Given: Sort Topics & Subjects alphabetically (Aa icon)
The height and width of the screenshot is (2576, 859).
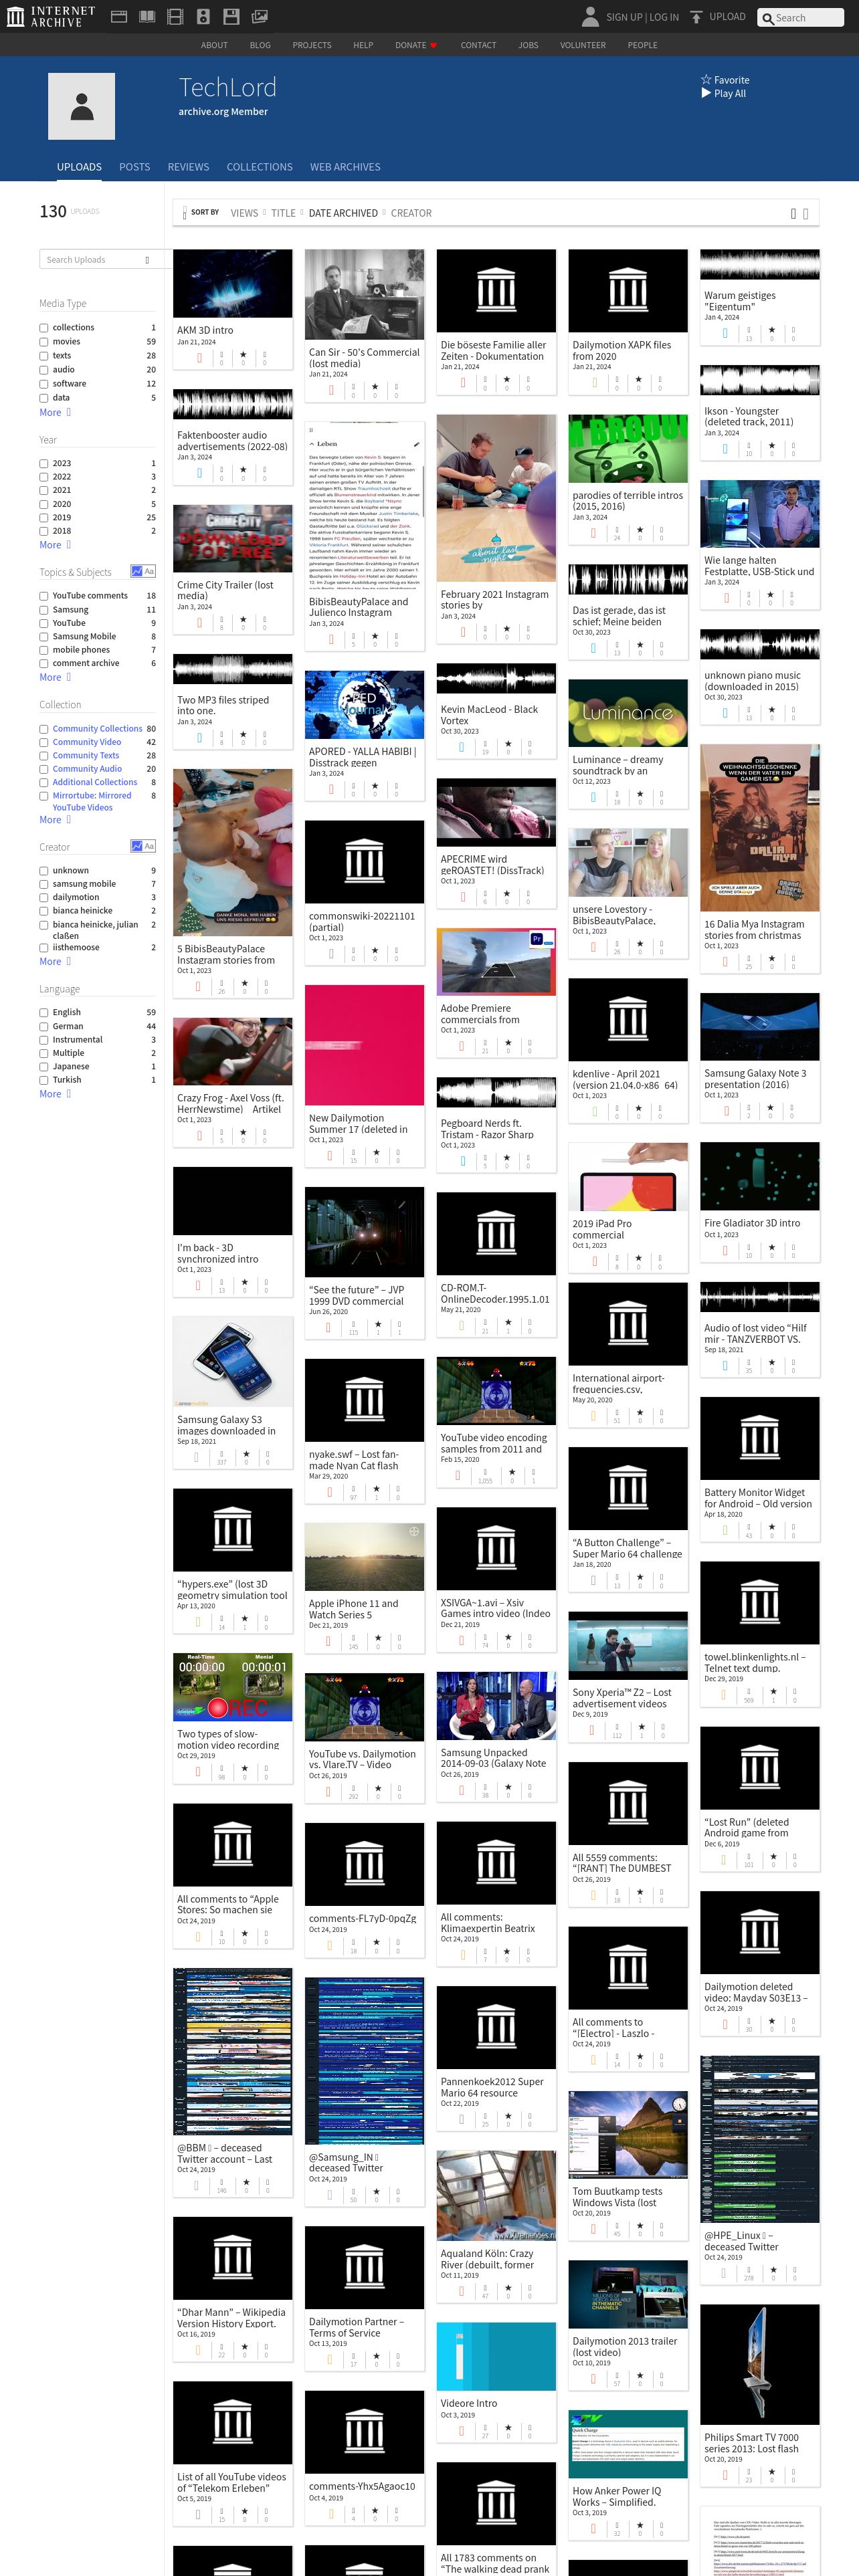Looking at the screenshot, I should (x=149, y=572).
